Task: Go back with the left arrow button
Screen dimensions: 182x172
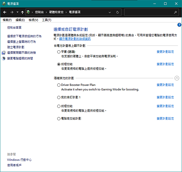Action: pyautogui.click(x=5, y=12)
